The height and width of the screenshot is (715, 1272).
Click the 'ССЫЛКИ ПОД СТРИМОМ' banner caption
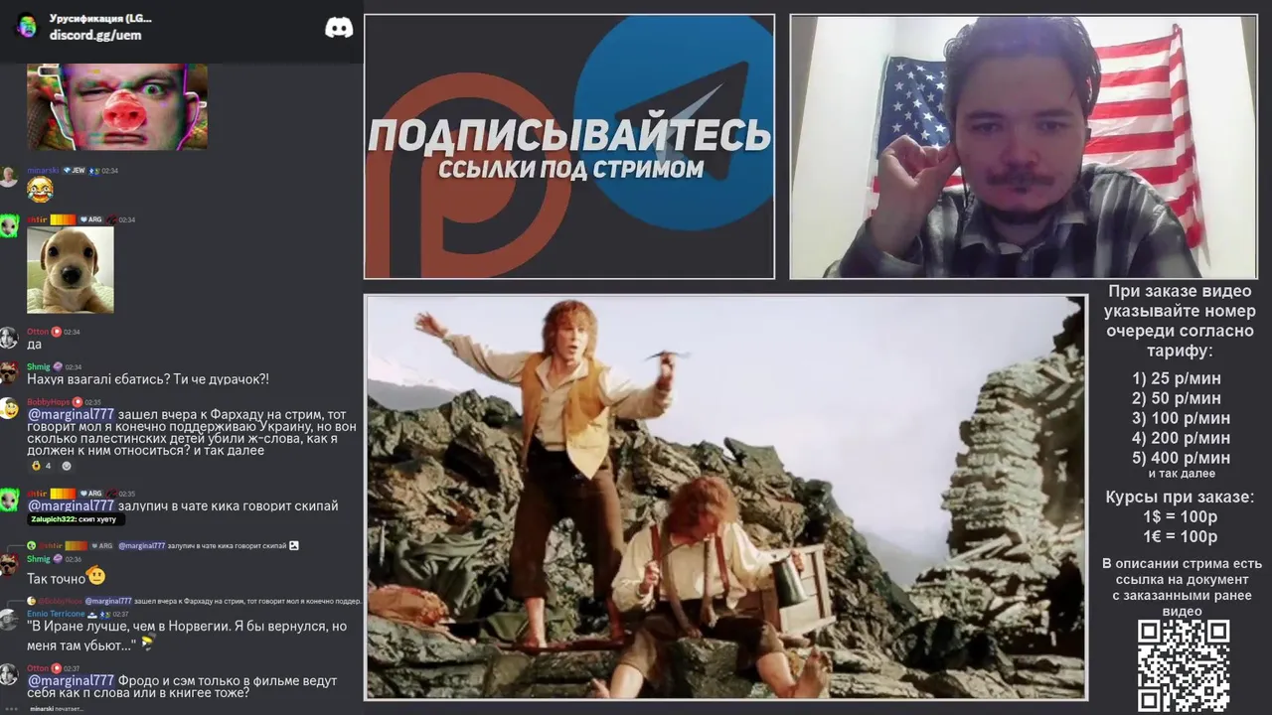click(570, 169)
